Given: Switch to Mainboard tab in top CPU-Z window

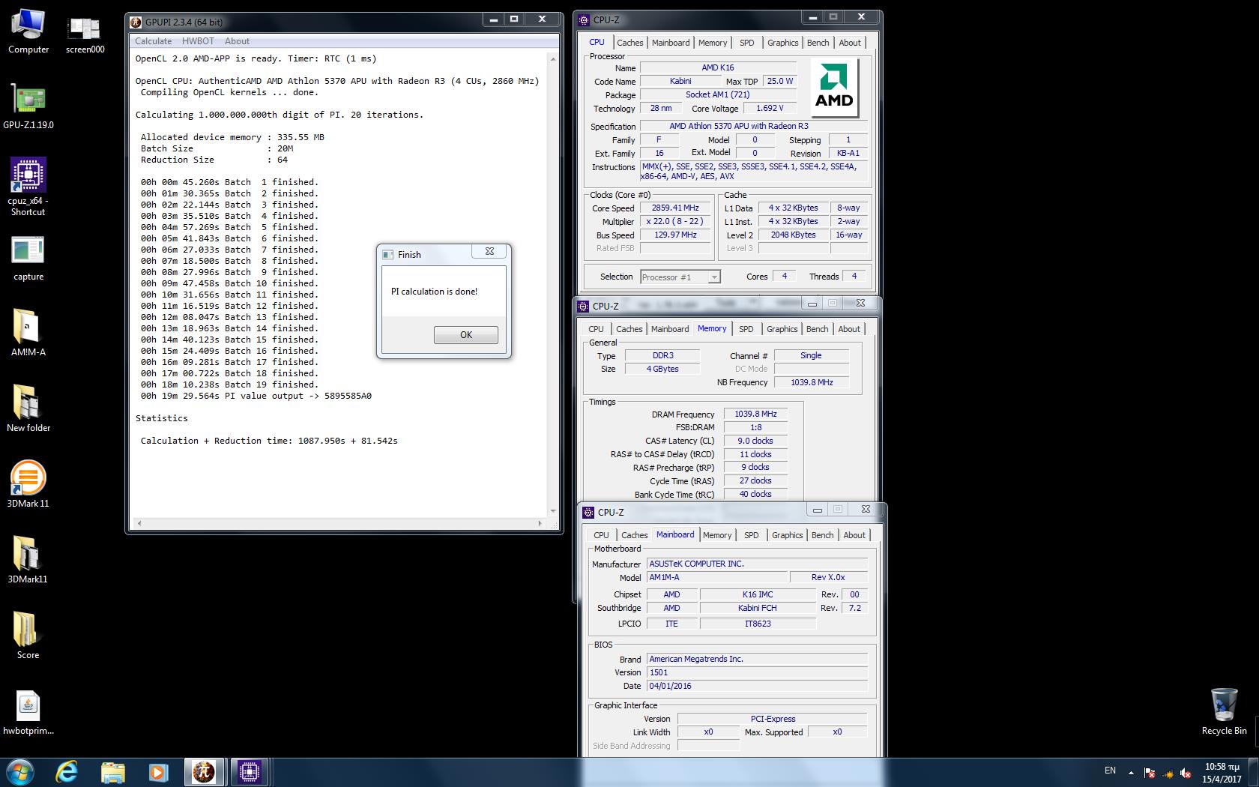Looking at the screenshot, I should (x=671, y=43).
